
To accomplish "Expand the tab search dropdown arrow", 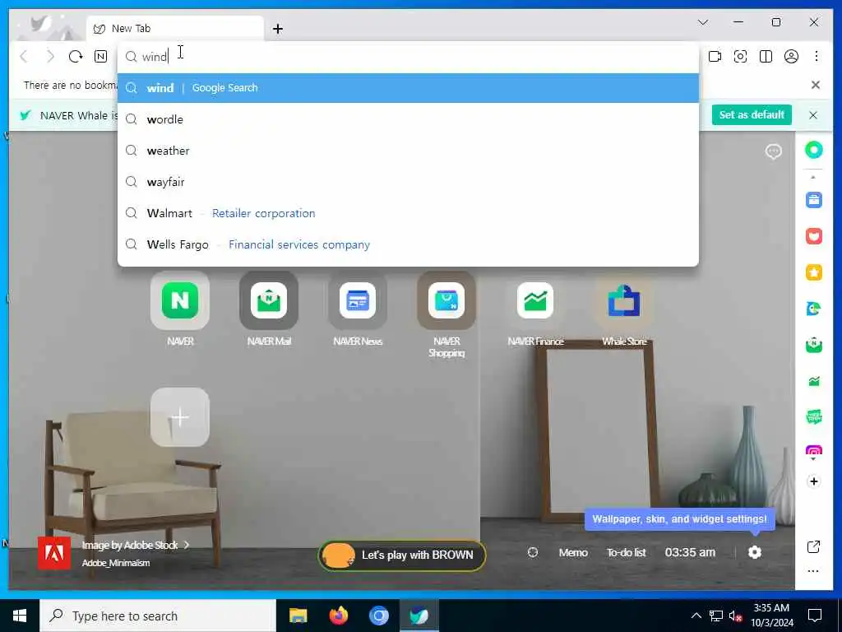I will pos(703,22).
